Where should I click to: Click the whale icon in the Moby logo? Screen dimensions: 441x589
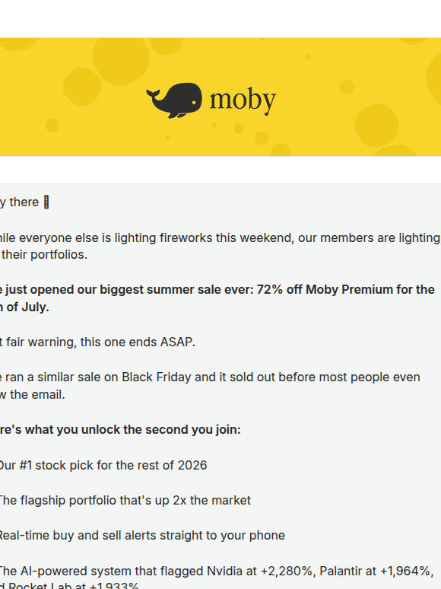pos(174,100)
